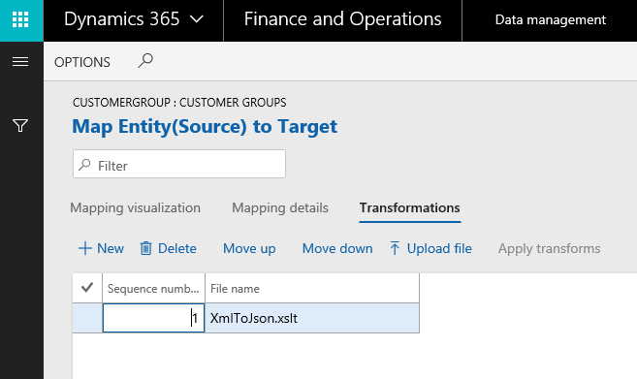
Task: Click the search magnifier beside OPTIONS
Action: point(145,61)
